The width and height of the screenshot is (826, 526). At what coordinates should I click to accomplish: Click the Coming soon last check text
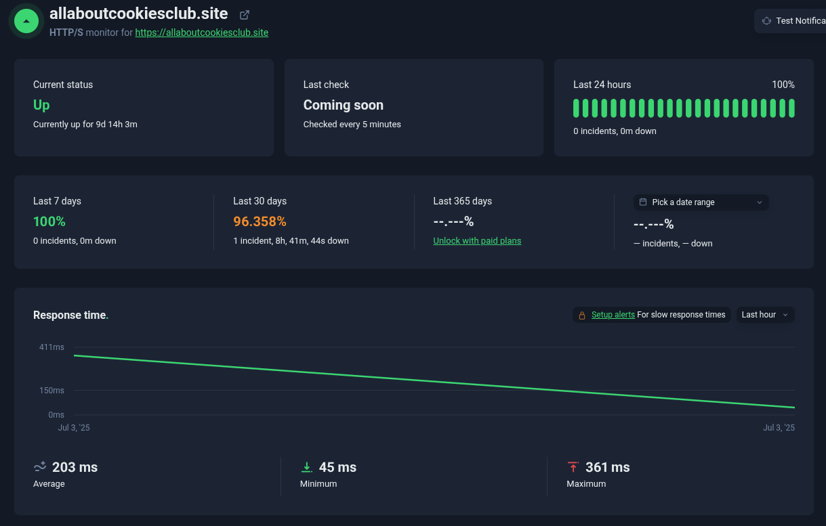344,105
